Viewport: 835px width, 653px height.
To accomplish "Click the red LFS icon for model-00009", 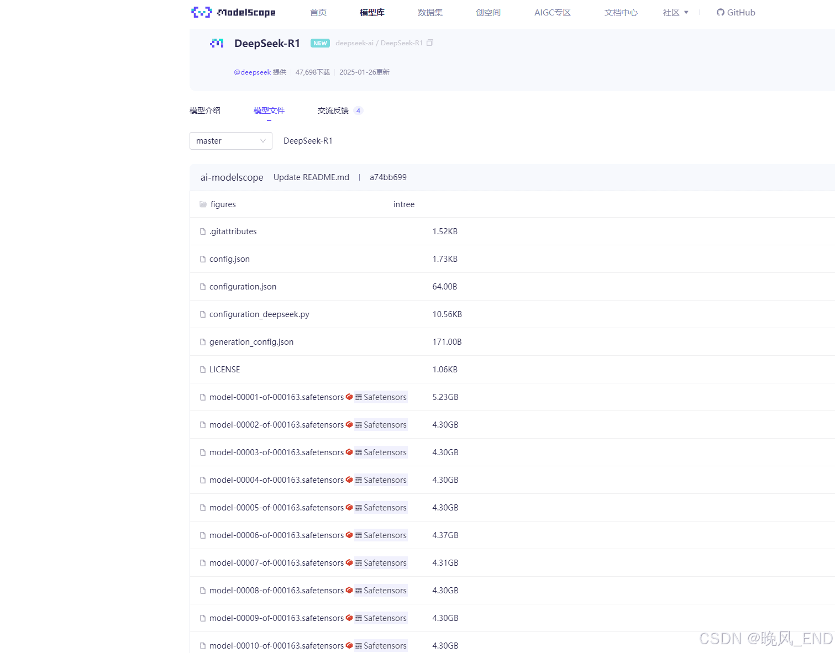I will (349, 618).
